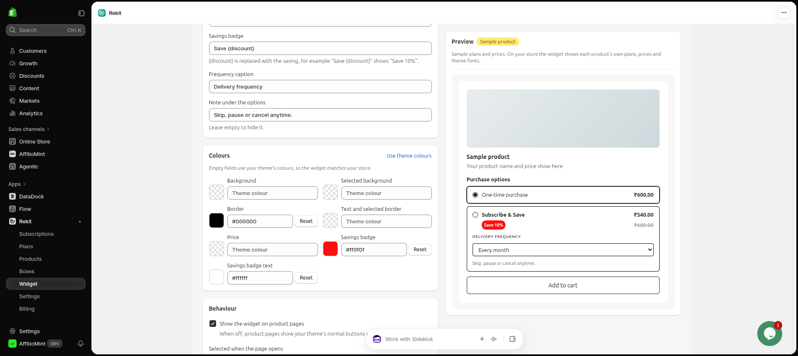Open the Every month frequency dropdown
Viewport: 798px width, 356px height.
click(x=563, y=250)
